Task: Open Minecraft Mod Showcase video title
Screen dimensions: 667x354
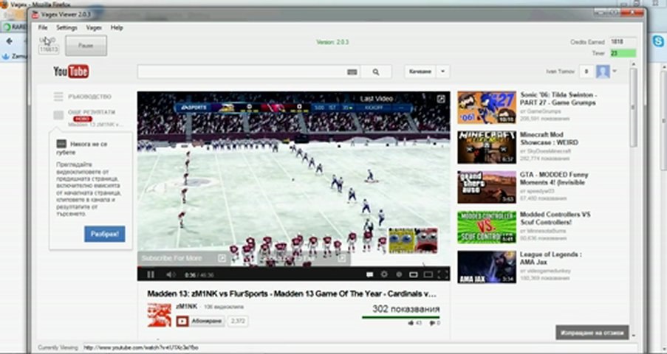Action: (549, 139)
